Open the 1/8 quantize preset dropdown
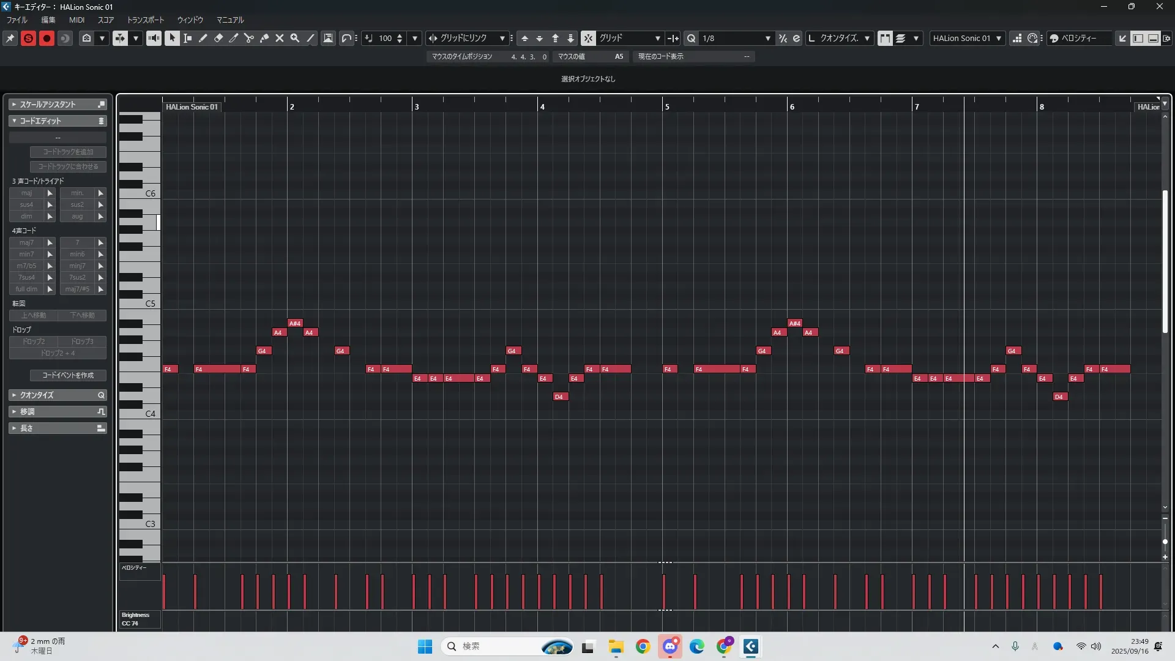Image resolution: width=1175 pixels, height=661 pixels. pos(767,38)
